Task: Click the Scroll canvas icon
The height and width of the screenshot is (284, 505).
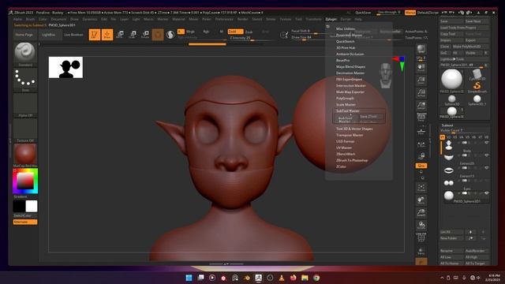Action: click(x=421, y=67)
